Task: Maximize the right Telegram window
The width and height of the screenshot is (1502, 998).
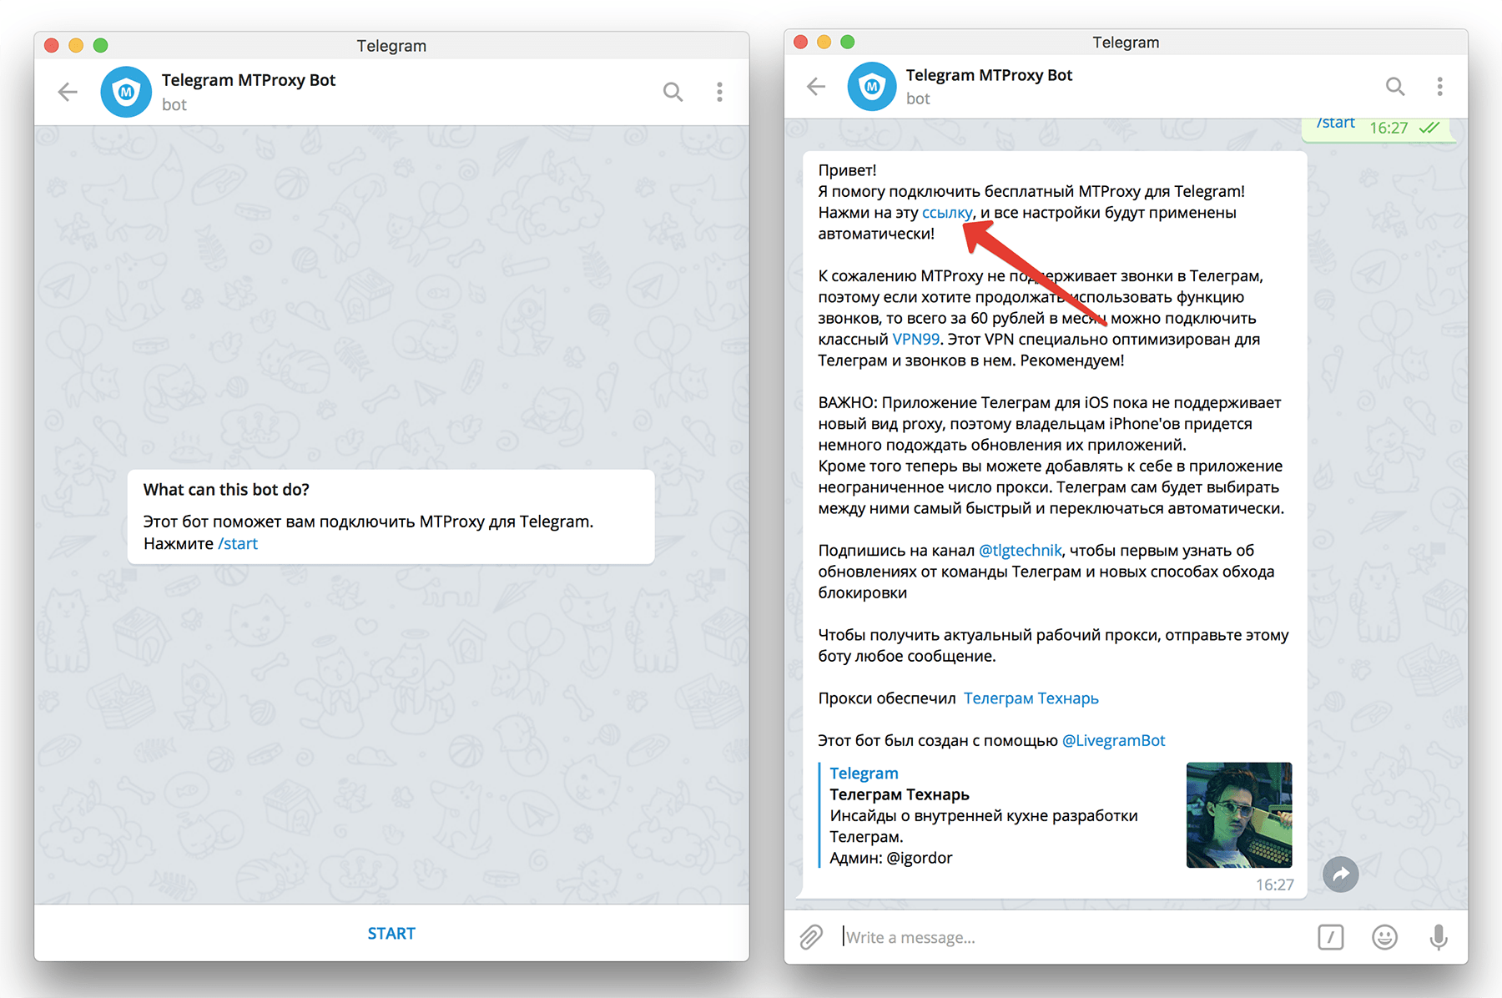Action: (848, 42)
